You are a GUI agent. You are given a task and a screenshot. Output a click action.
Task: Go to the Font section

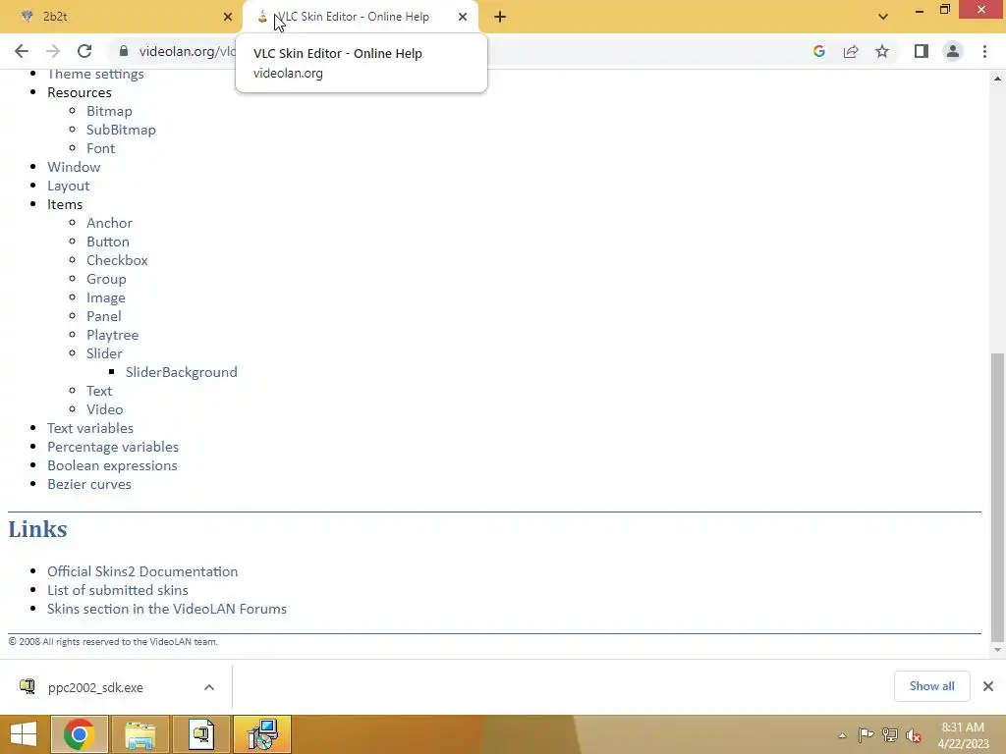pos(101,148)
